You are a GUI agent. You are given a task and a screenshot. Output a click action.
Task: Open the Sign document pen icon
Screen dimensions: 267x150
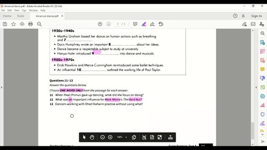coord(152,24)
